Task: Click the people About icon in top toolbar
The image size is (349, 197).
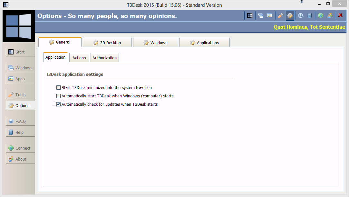Action: click(330, 15)
